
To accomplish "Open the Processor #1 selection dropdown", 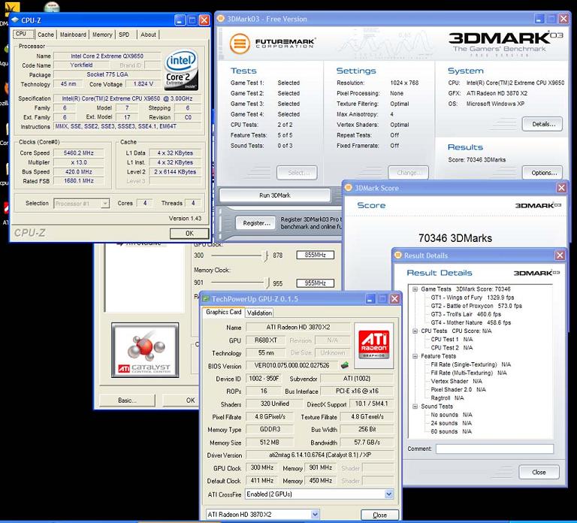I will [x=105, y=203].
